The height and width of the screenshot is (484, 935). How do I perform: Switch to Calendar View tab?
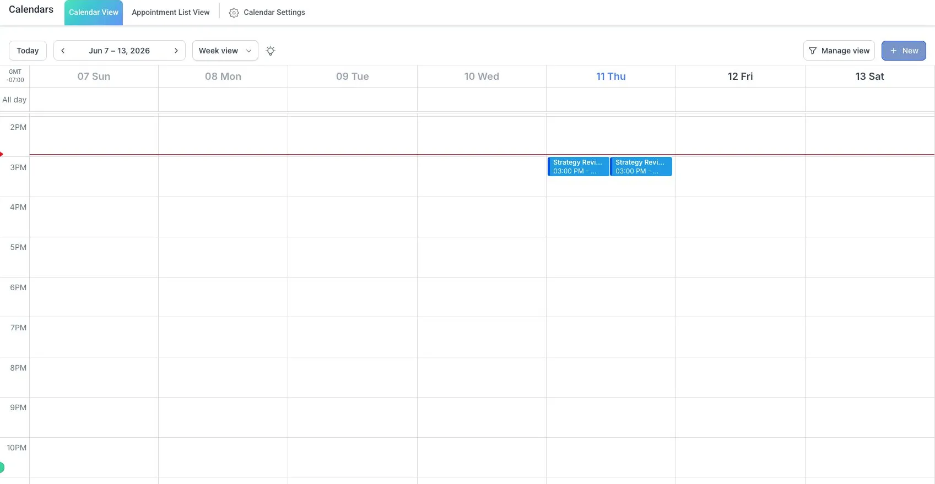click(x=94, y=13)
